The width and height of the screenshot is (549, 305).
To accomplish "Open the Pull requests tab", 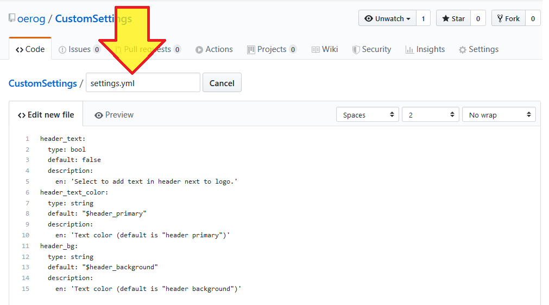I will 147,49.
